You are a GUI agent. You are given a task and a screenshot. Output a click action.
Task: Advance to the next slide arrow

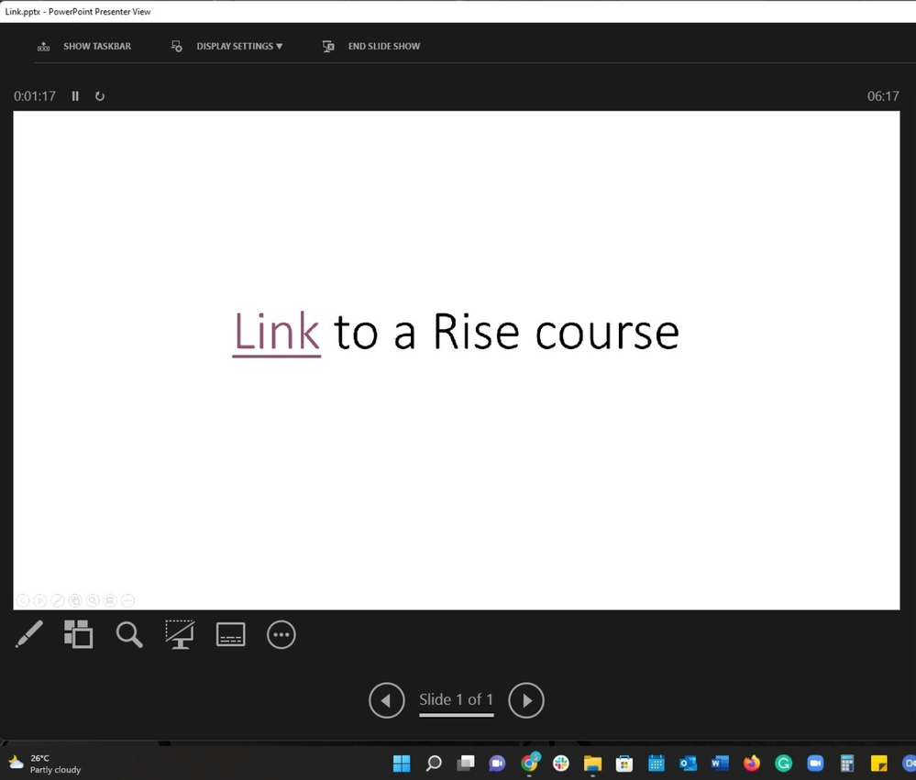click(x=526, y=700)
